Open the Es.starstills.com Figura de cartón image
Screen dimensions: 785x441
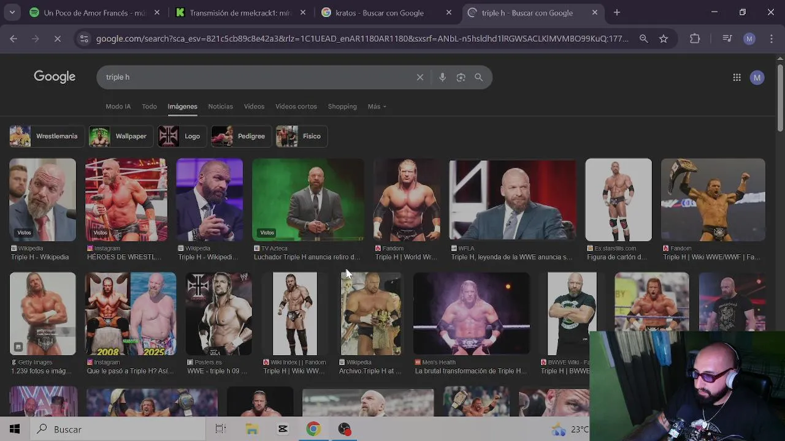point(618,200)
